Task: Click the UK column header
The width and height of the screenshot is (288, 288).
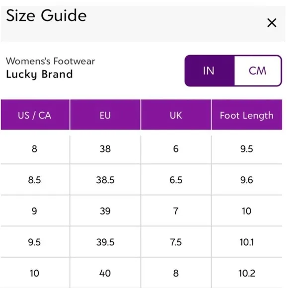Action: 176,115
